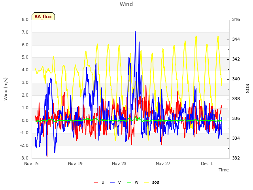Click the 6.0 left axis value

(25, 45)
